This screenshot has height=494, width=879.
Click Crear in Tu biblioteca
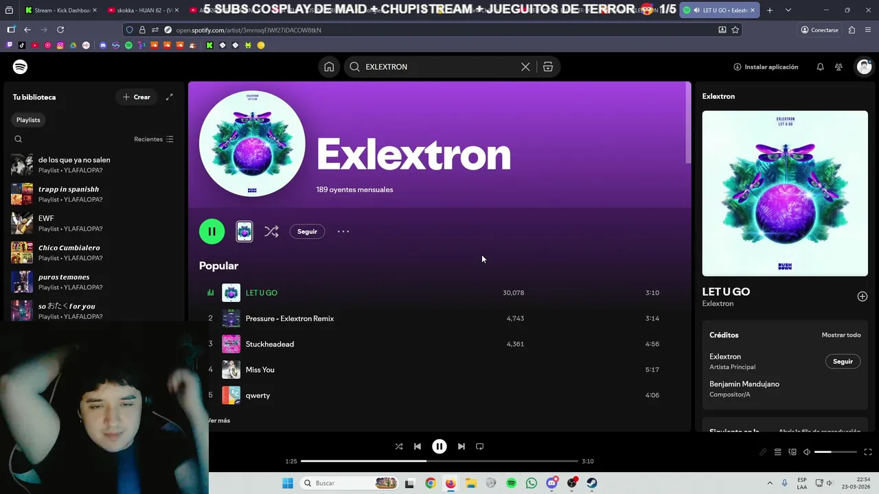(x=137, y=97)
